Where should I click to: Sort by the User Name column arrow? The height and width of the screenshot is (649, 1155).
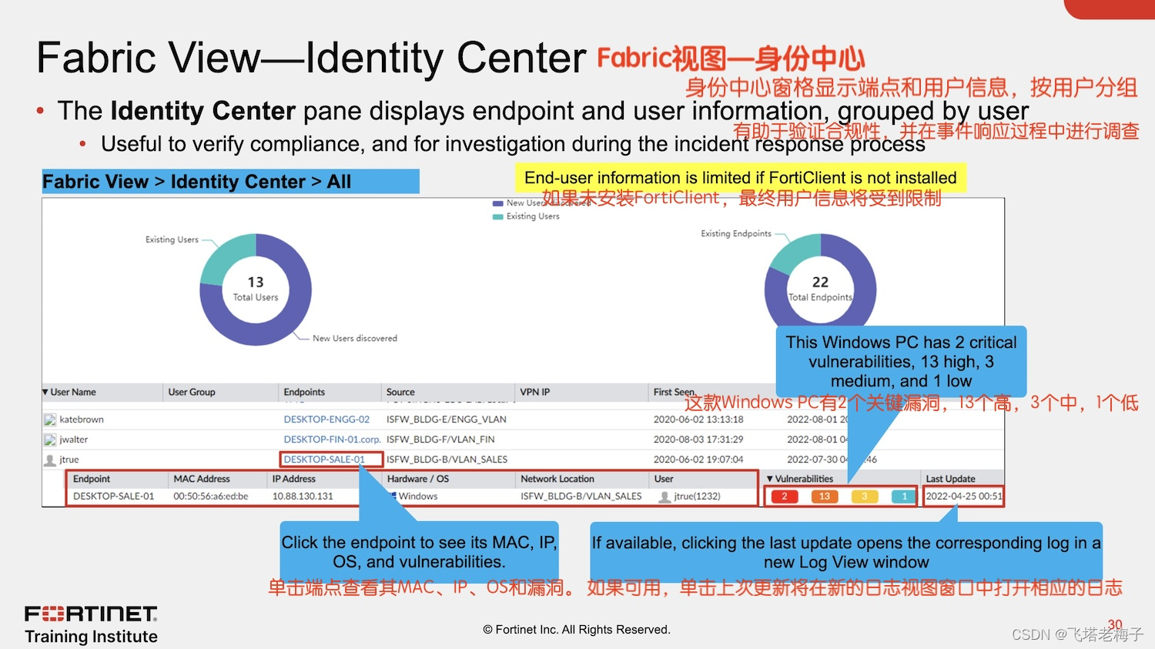coord(45,392)
